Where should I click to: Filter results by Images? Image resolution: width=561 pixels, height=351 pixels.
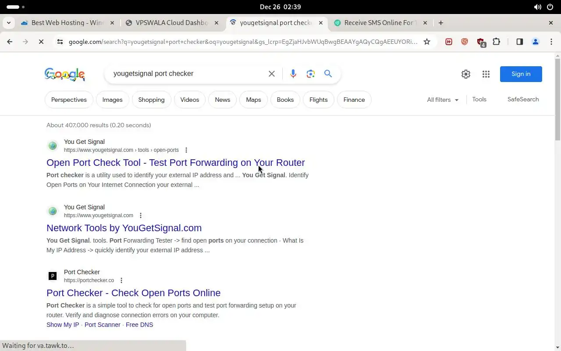pyautogui.click(x=112, y=100)
